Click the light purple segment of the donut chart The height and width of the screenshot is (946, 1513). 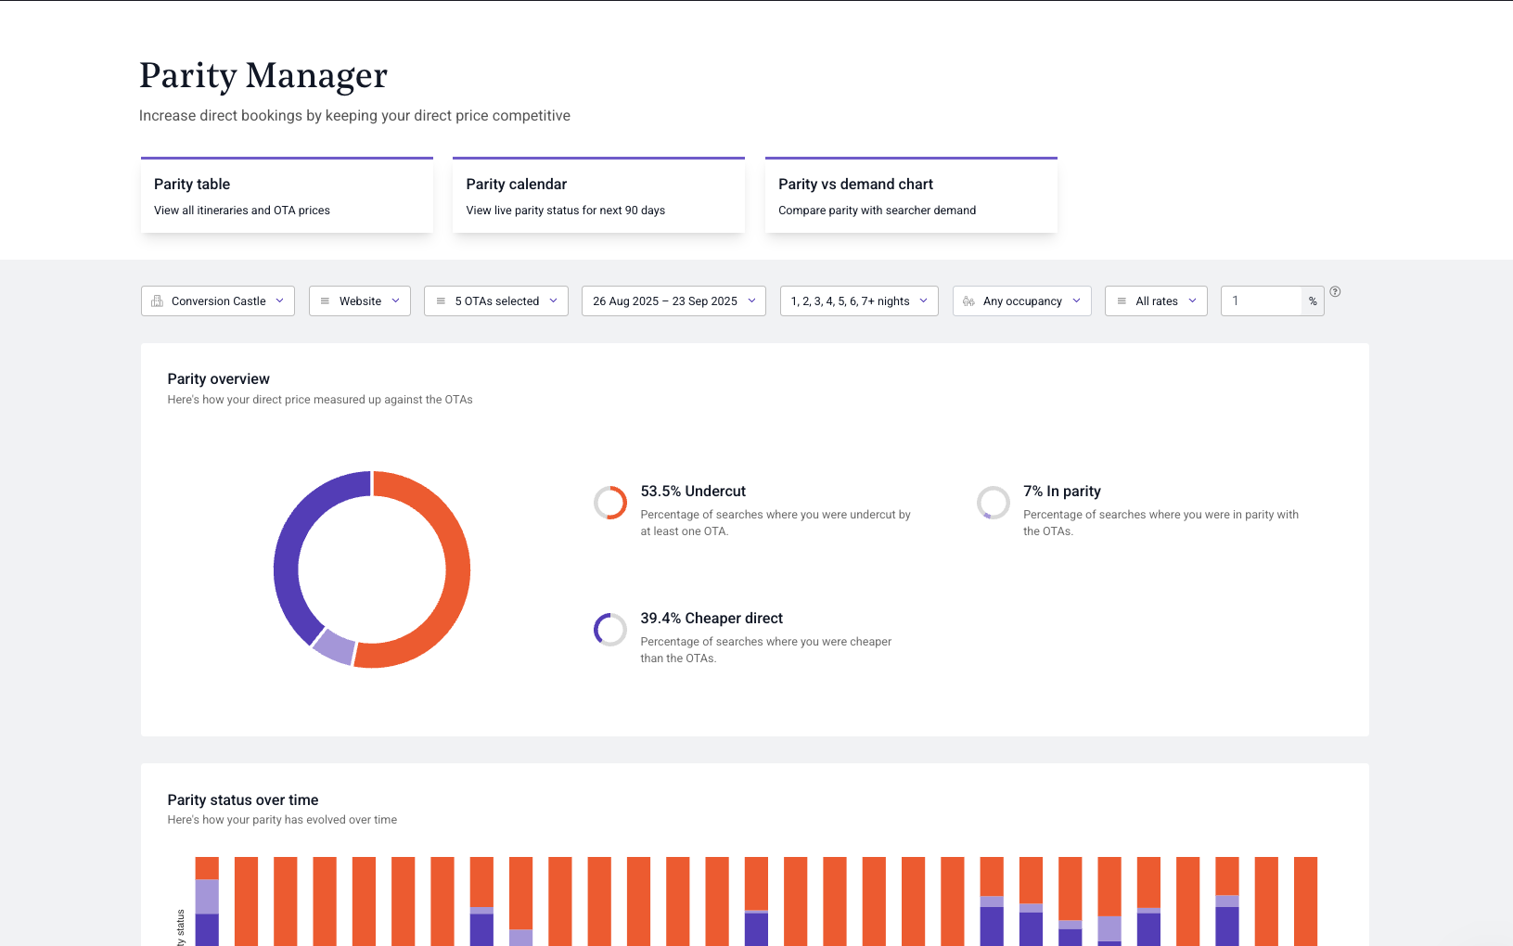coord(335,646)
